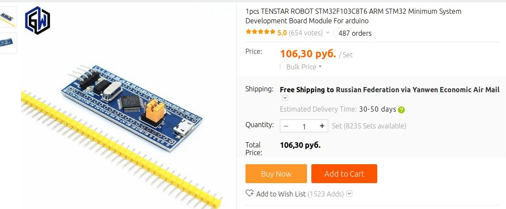Click the quantity input field
The width and height of the screenshot is (506, 209).
point(304,126)
